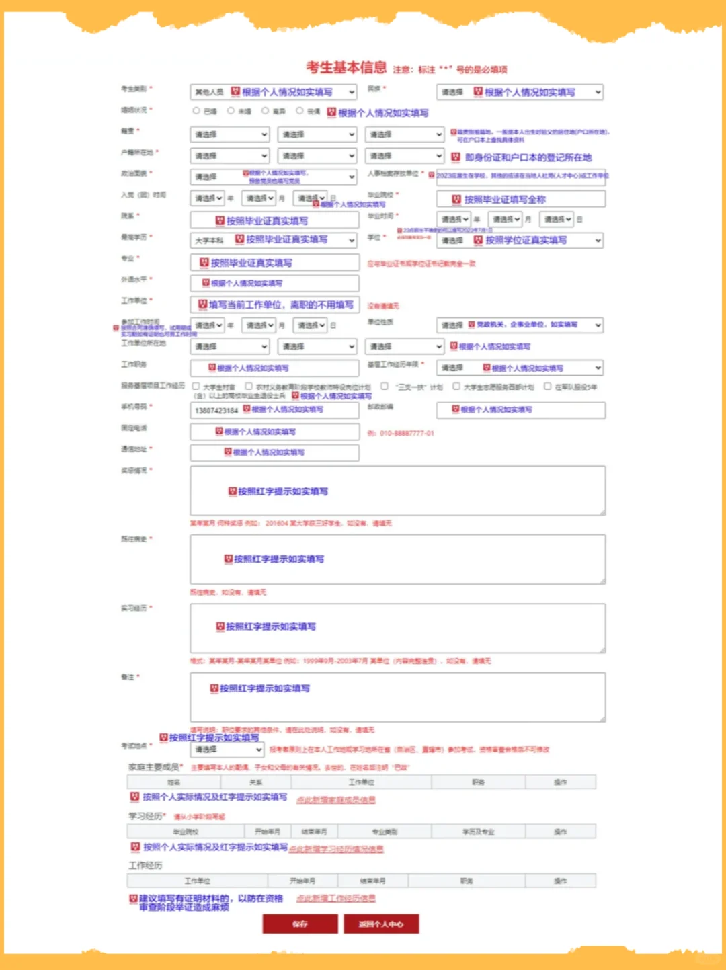Click the 院系 input field
The image size is (726, 970).
275,220
